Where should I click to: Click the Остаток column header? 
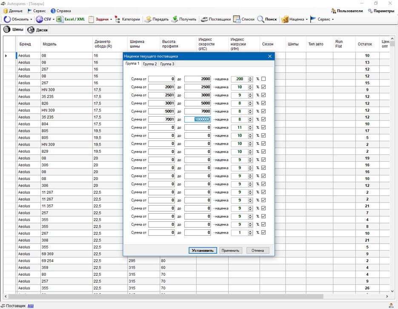tap(367, 44)
